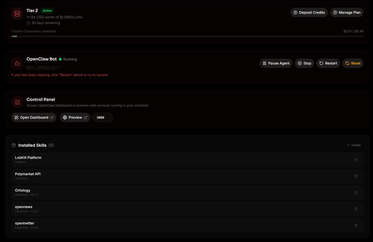Click the green Running status dot

(x=60, y=59)
